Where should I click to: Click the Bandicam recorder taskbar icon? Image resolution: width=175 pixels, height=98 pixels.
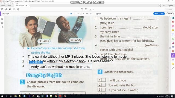65,96
